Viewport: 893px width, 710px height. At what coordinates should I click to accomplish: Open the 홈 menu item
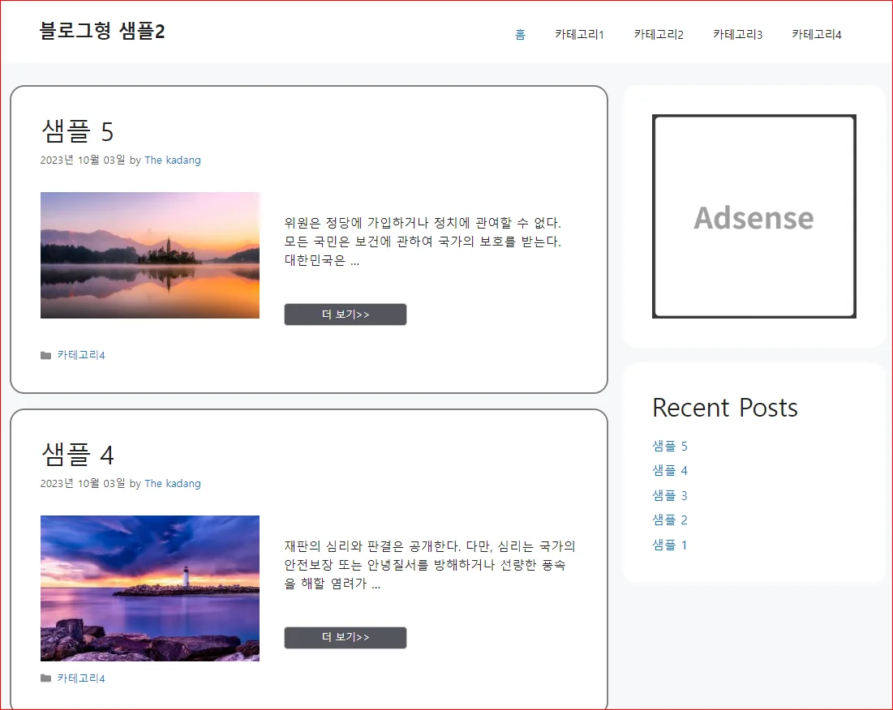click(520, 34)
